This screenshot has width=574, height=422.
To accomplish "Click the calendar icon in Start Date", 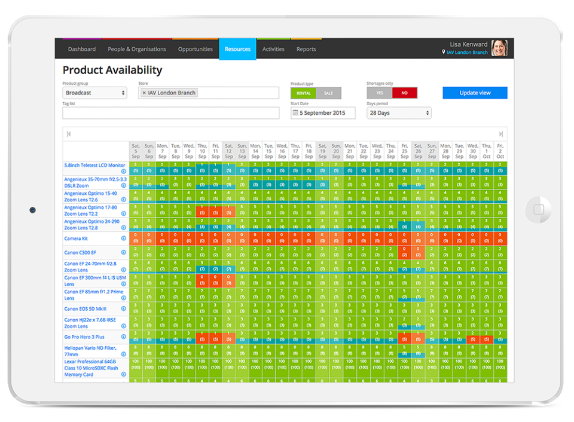I will click(x=295, y=113).
